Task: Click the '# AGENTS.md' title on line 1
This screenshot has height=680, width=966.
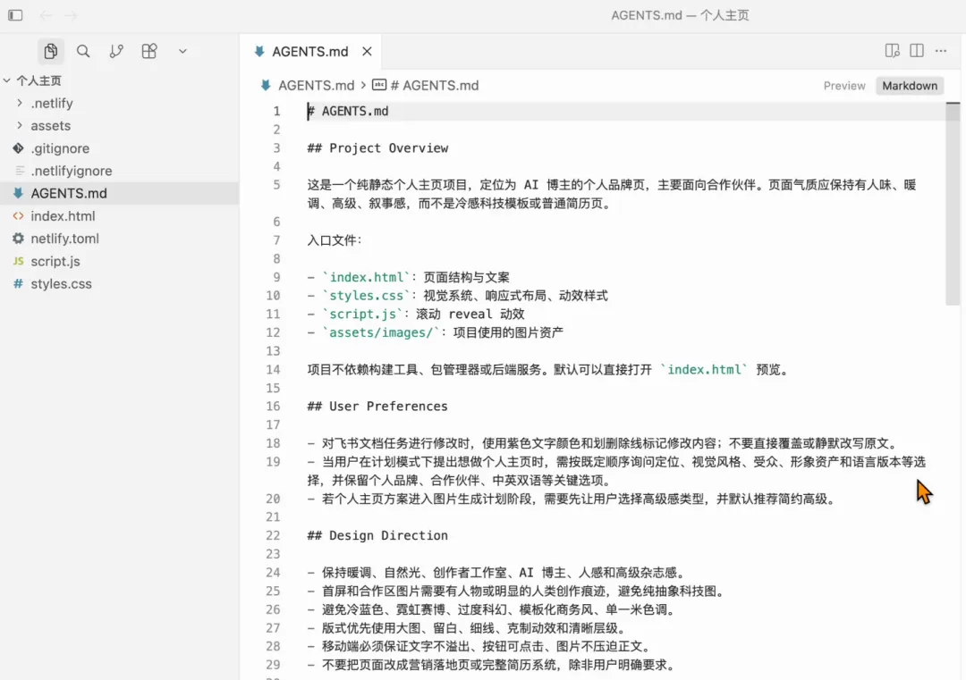Action: [x=348, y=112]
